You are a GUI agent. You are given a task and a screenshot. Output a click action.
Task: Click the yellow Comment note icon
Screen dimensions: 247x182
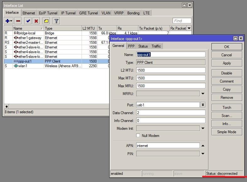pos(46,21)
